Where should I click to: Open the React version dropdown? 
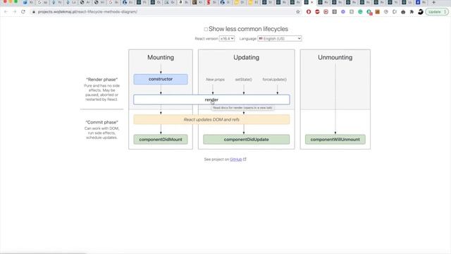point(227,39)
